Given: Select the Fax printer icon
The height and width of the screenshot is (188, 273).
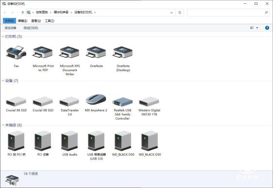Looking at the screenshot, I should pyautogui.click(x=16, y=52).
